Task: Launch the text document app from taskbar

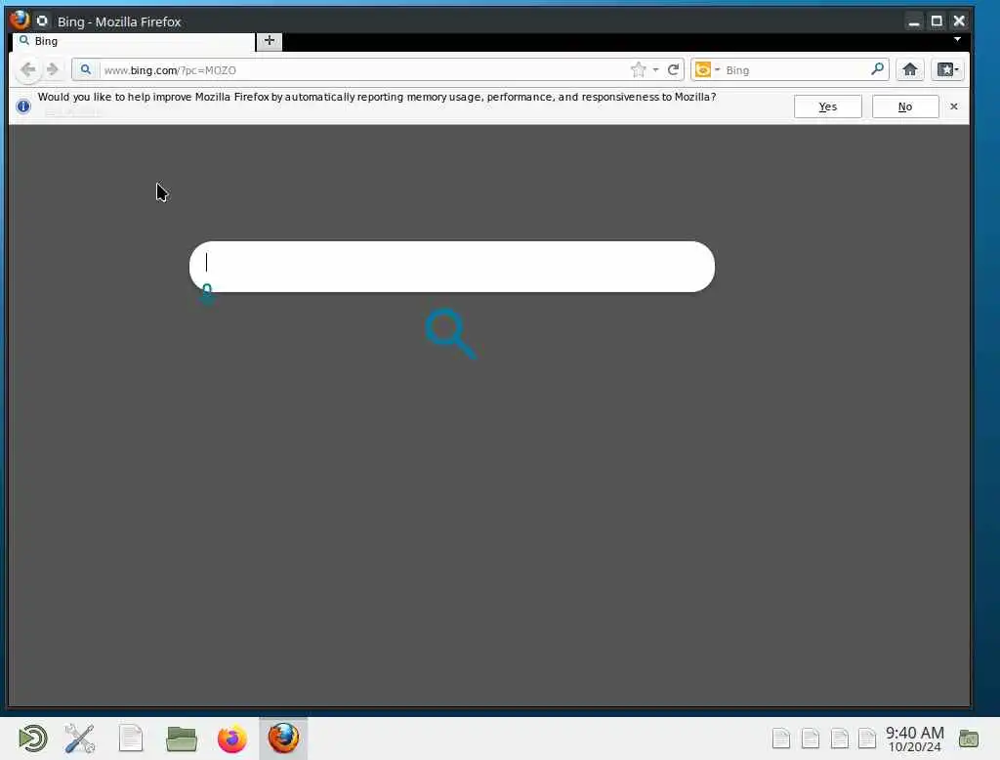Action: [131, 739]
